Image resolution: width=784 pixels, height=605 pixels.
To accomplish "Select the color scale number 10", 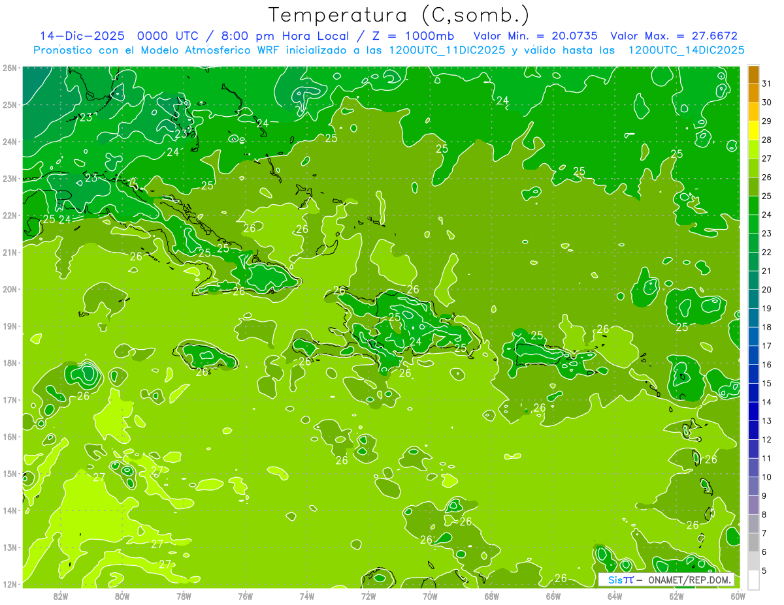I will (767, 476).
